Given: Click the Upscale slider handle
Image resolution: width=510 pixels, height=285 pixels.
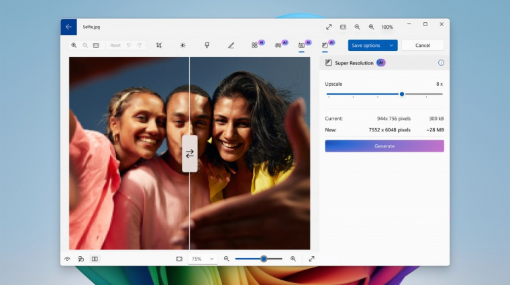Looking at the screenshot, I should (x=402, y=94).
